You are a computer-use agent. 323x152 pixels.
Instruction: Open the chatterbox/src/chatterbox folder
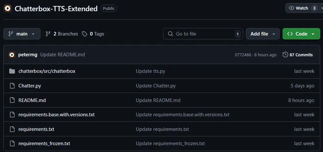pyautogui.click(x=47, y=71)
